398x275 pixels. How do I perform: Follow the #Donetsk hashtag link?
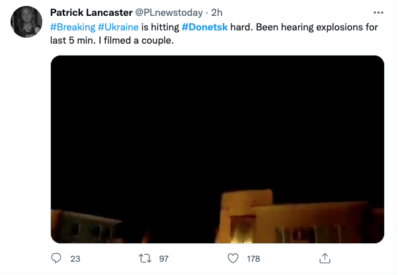(204, 28)
